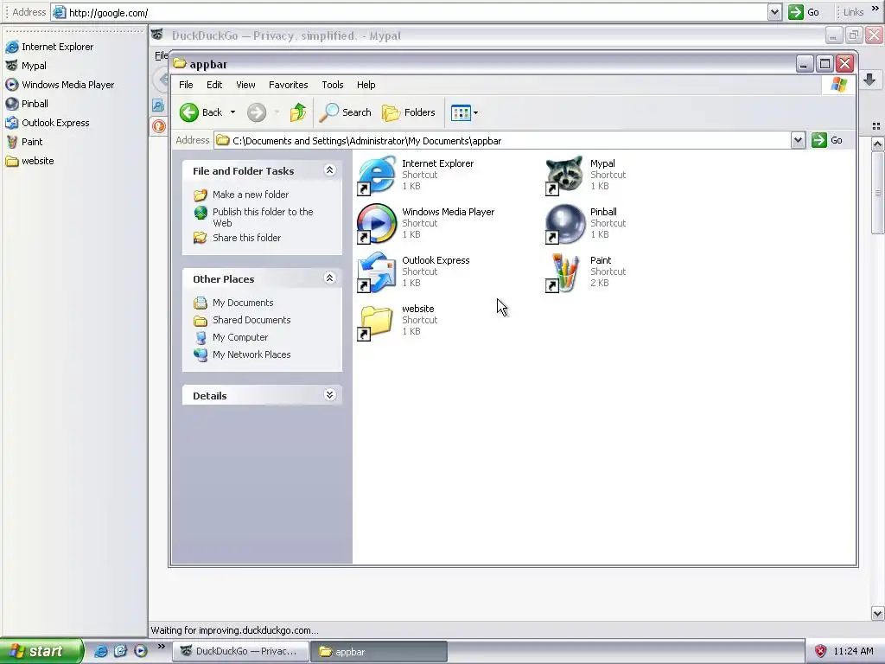Click the Forward arrow in Explorer toolbar

coord(257,112)
